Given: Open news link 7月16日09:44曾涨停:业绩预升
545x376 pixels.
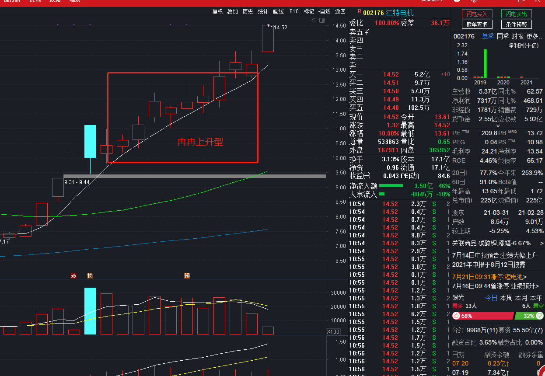Looking at the screenshot, I should click(496, 286).
